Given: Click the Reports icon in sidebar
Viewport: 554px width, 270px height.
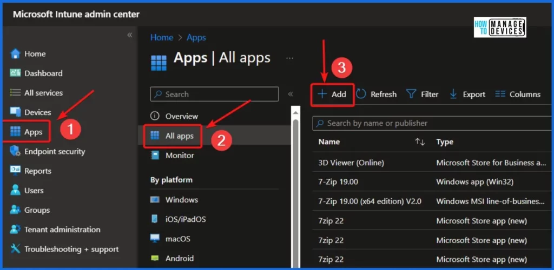Looking at the screenshot, I should (16, 171).
